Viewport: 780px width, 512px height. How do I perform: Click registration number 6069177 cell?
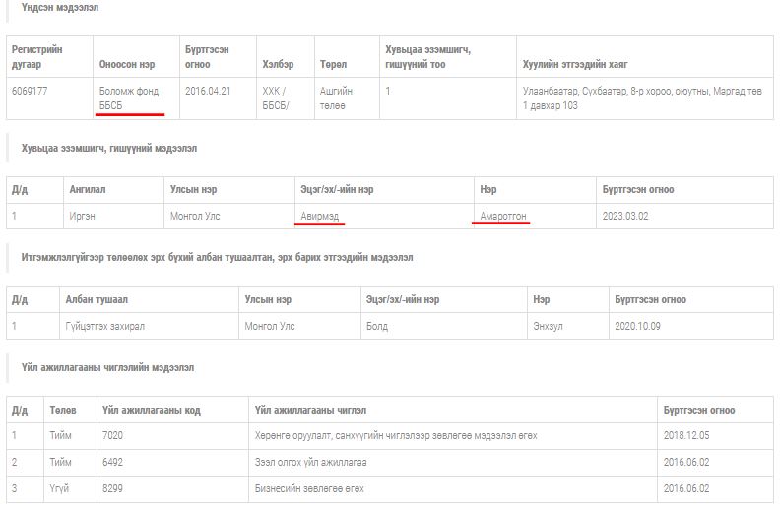tap(30, 91)
